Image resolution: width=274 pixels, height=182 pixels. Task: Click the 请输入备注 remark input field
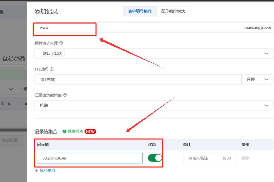point(203,158)
